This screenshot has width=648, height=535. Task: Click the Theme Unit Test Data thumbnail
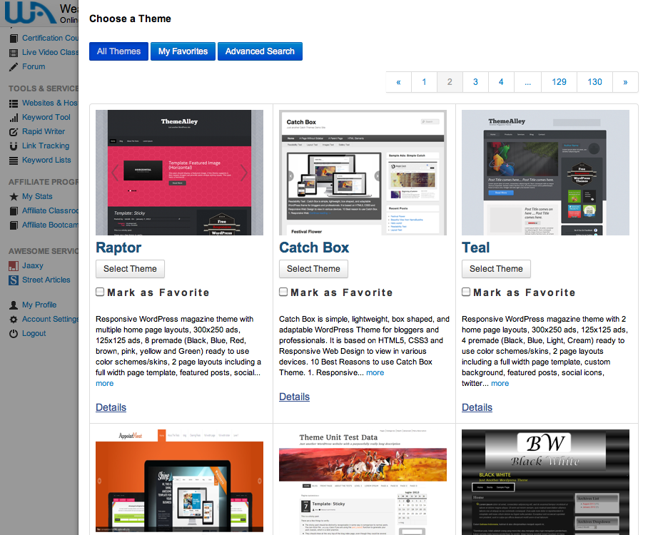(363, 482)
